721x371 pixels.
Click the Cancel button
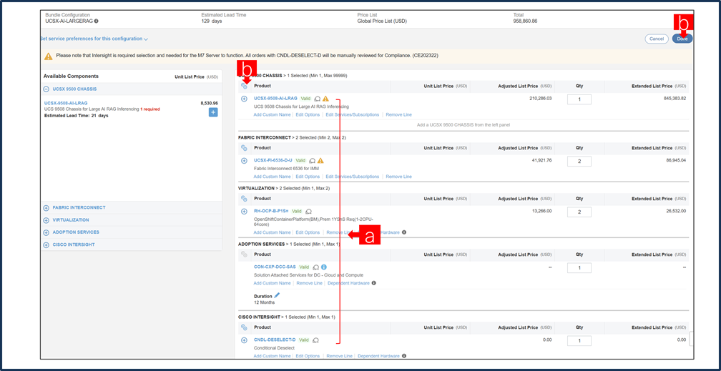(657, 39)
